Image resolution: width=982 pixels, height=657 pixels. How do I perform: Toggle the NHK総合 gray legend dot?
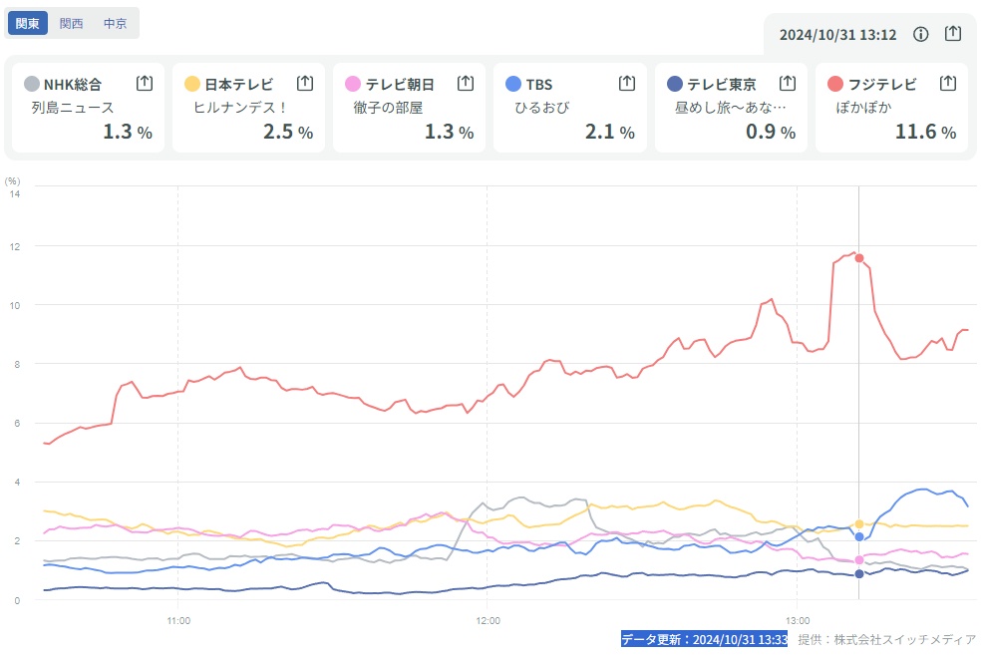pyautogui.click(x=32, y=84)
